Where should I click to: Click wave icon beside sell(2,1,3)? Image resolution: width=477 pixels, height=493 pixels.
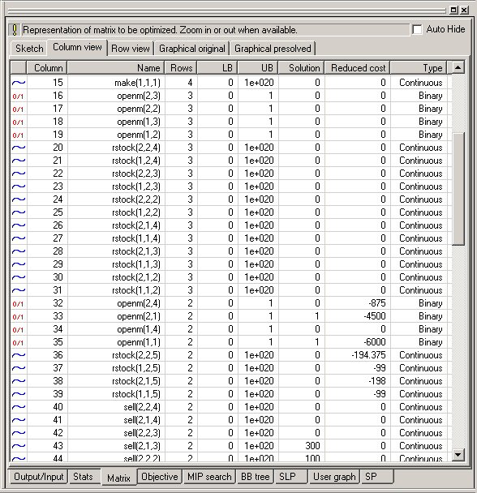tap(19, 446)
